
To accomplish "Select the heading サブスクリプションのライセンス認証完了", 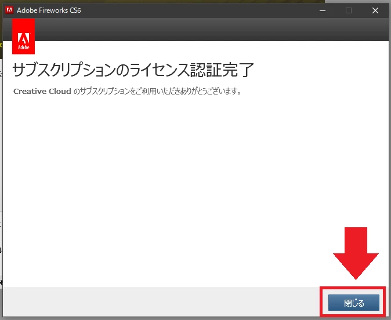I will (133, 70).
